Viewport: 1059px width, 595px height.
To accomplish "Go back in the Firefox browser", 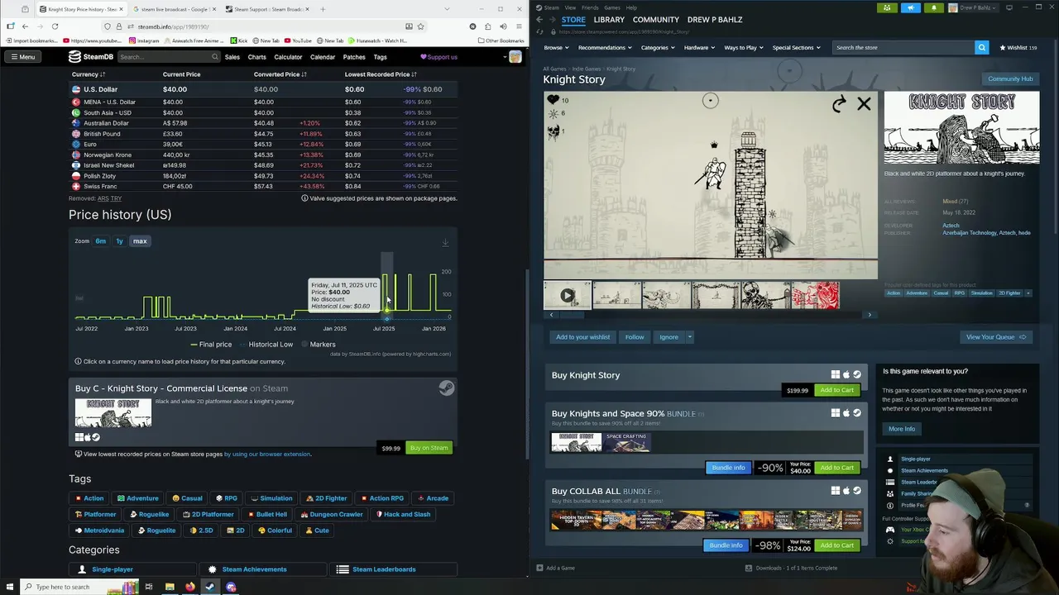I will pos(25,26).
